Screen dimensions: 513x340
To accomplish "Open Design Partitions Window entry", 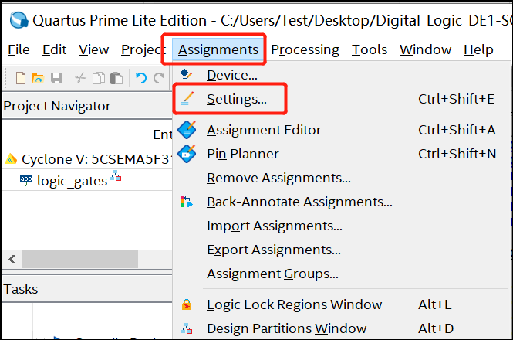I will pyautogui.click(x=342, y=328).
